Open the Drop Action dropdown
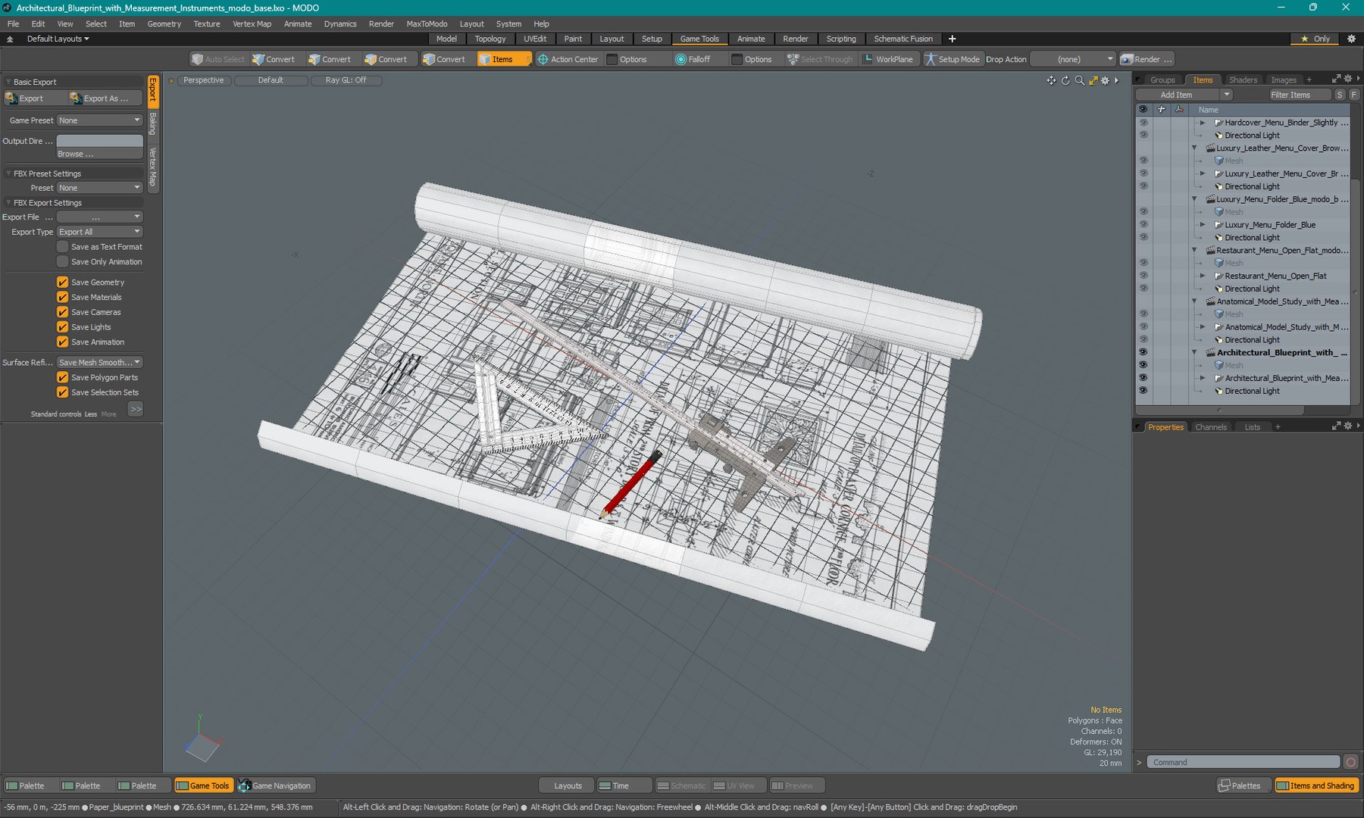Screen dimensions: 1364x818 [x=1073, y=59]
